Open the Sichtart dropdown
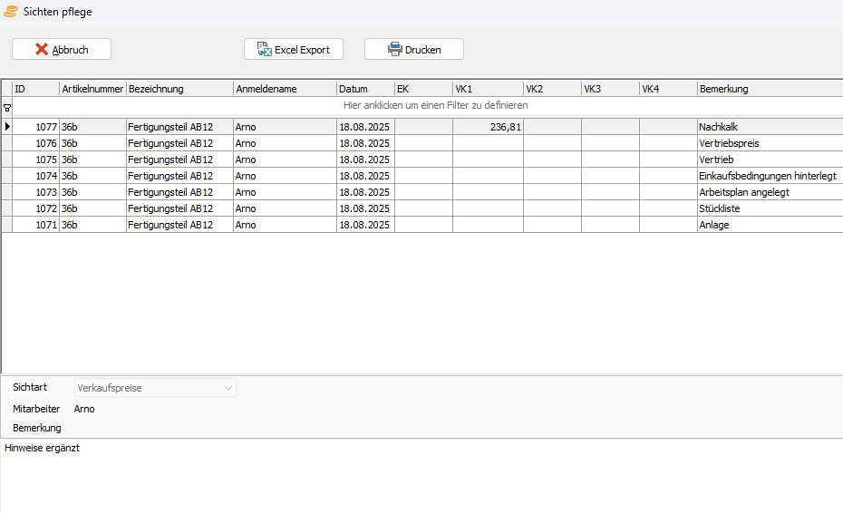 [x=228, y=388]
